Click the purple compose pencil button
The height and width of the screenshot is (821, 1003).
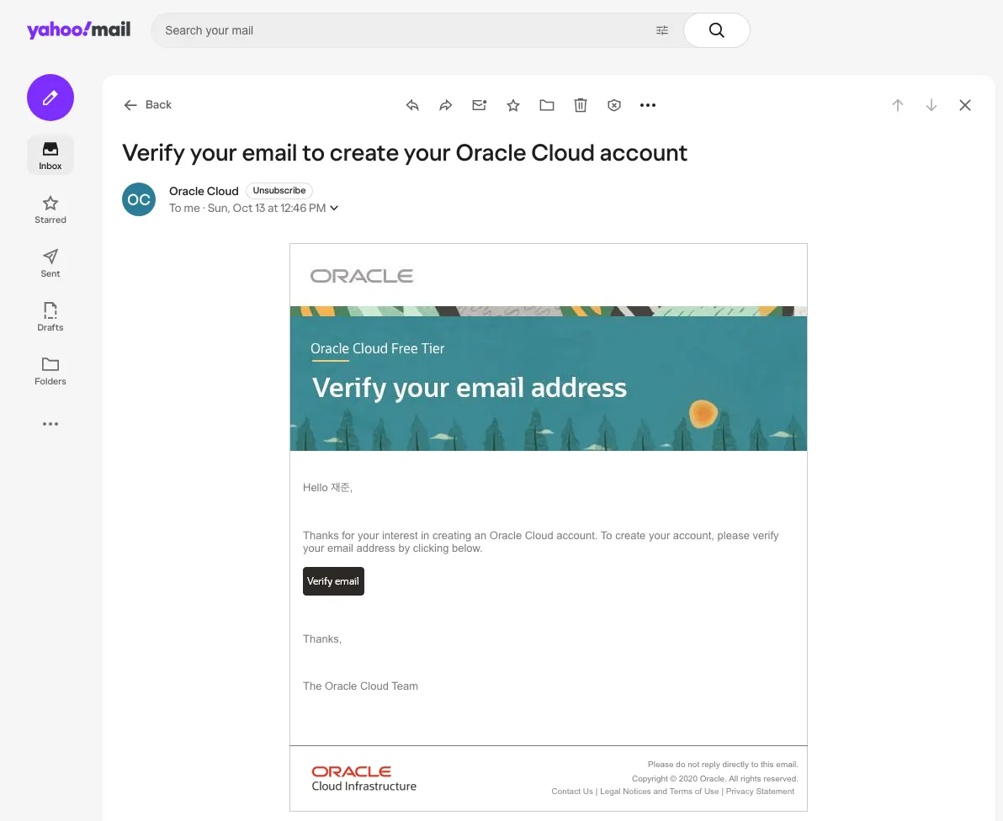click(50, 98)
